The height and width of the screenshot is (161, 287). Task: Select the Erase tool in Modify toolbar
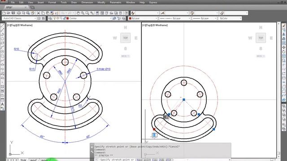coord(284,25)
